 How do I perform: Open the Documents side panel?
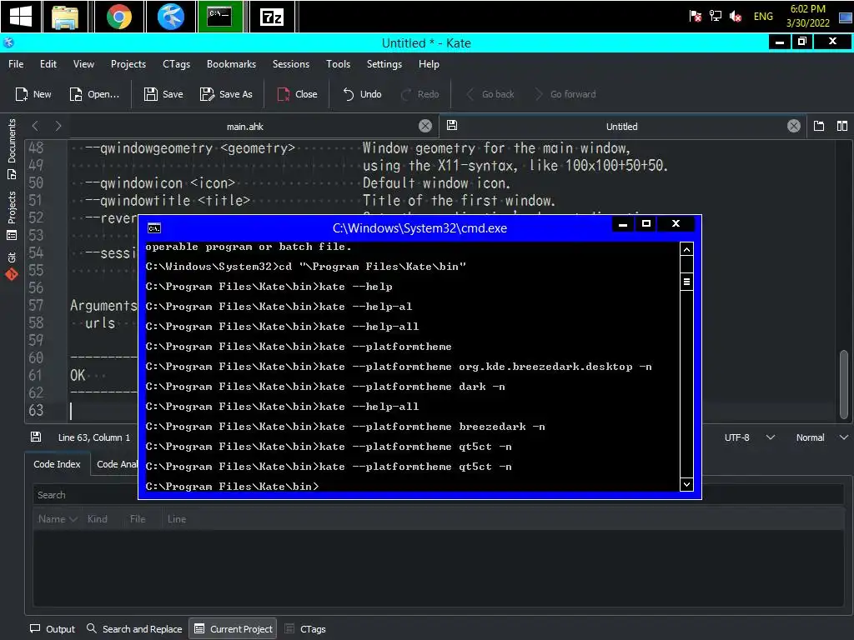click(12, 148)
